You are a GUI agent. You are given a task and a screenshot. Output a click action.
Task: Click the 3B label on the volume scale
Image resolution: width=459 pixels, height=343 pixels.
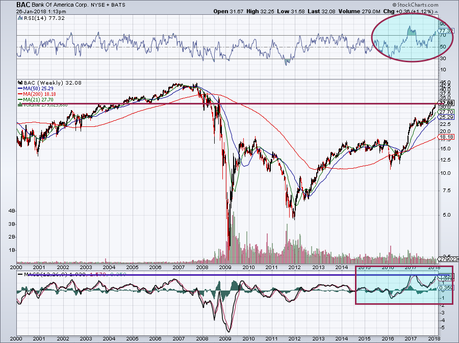(x=13, y=224)
